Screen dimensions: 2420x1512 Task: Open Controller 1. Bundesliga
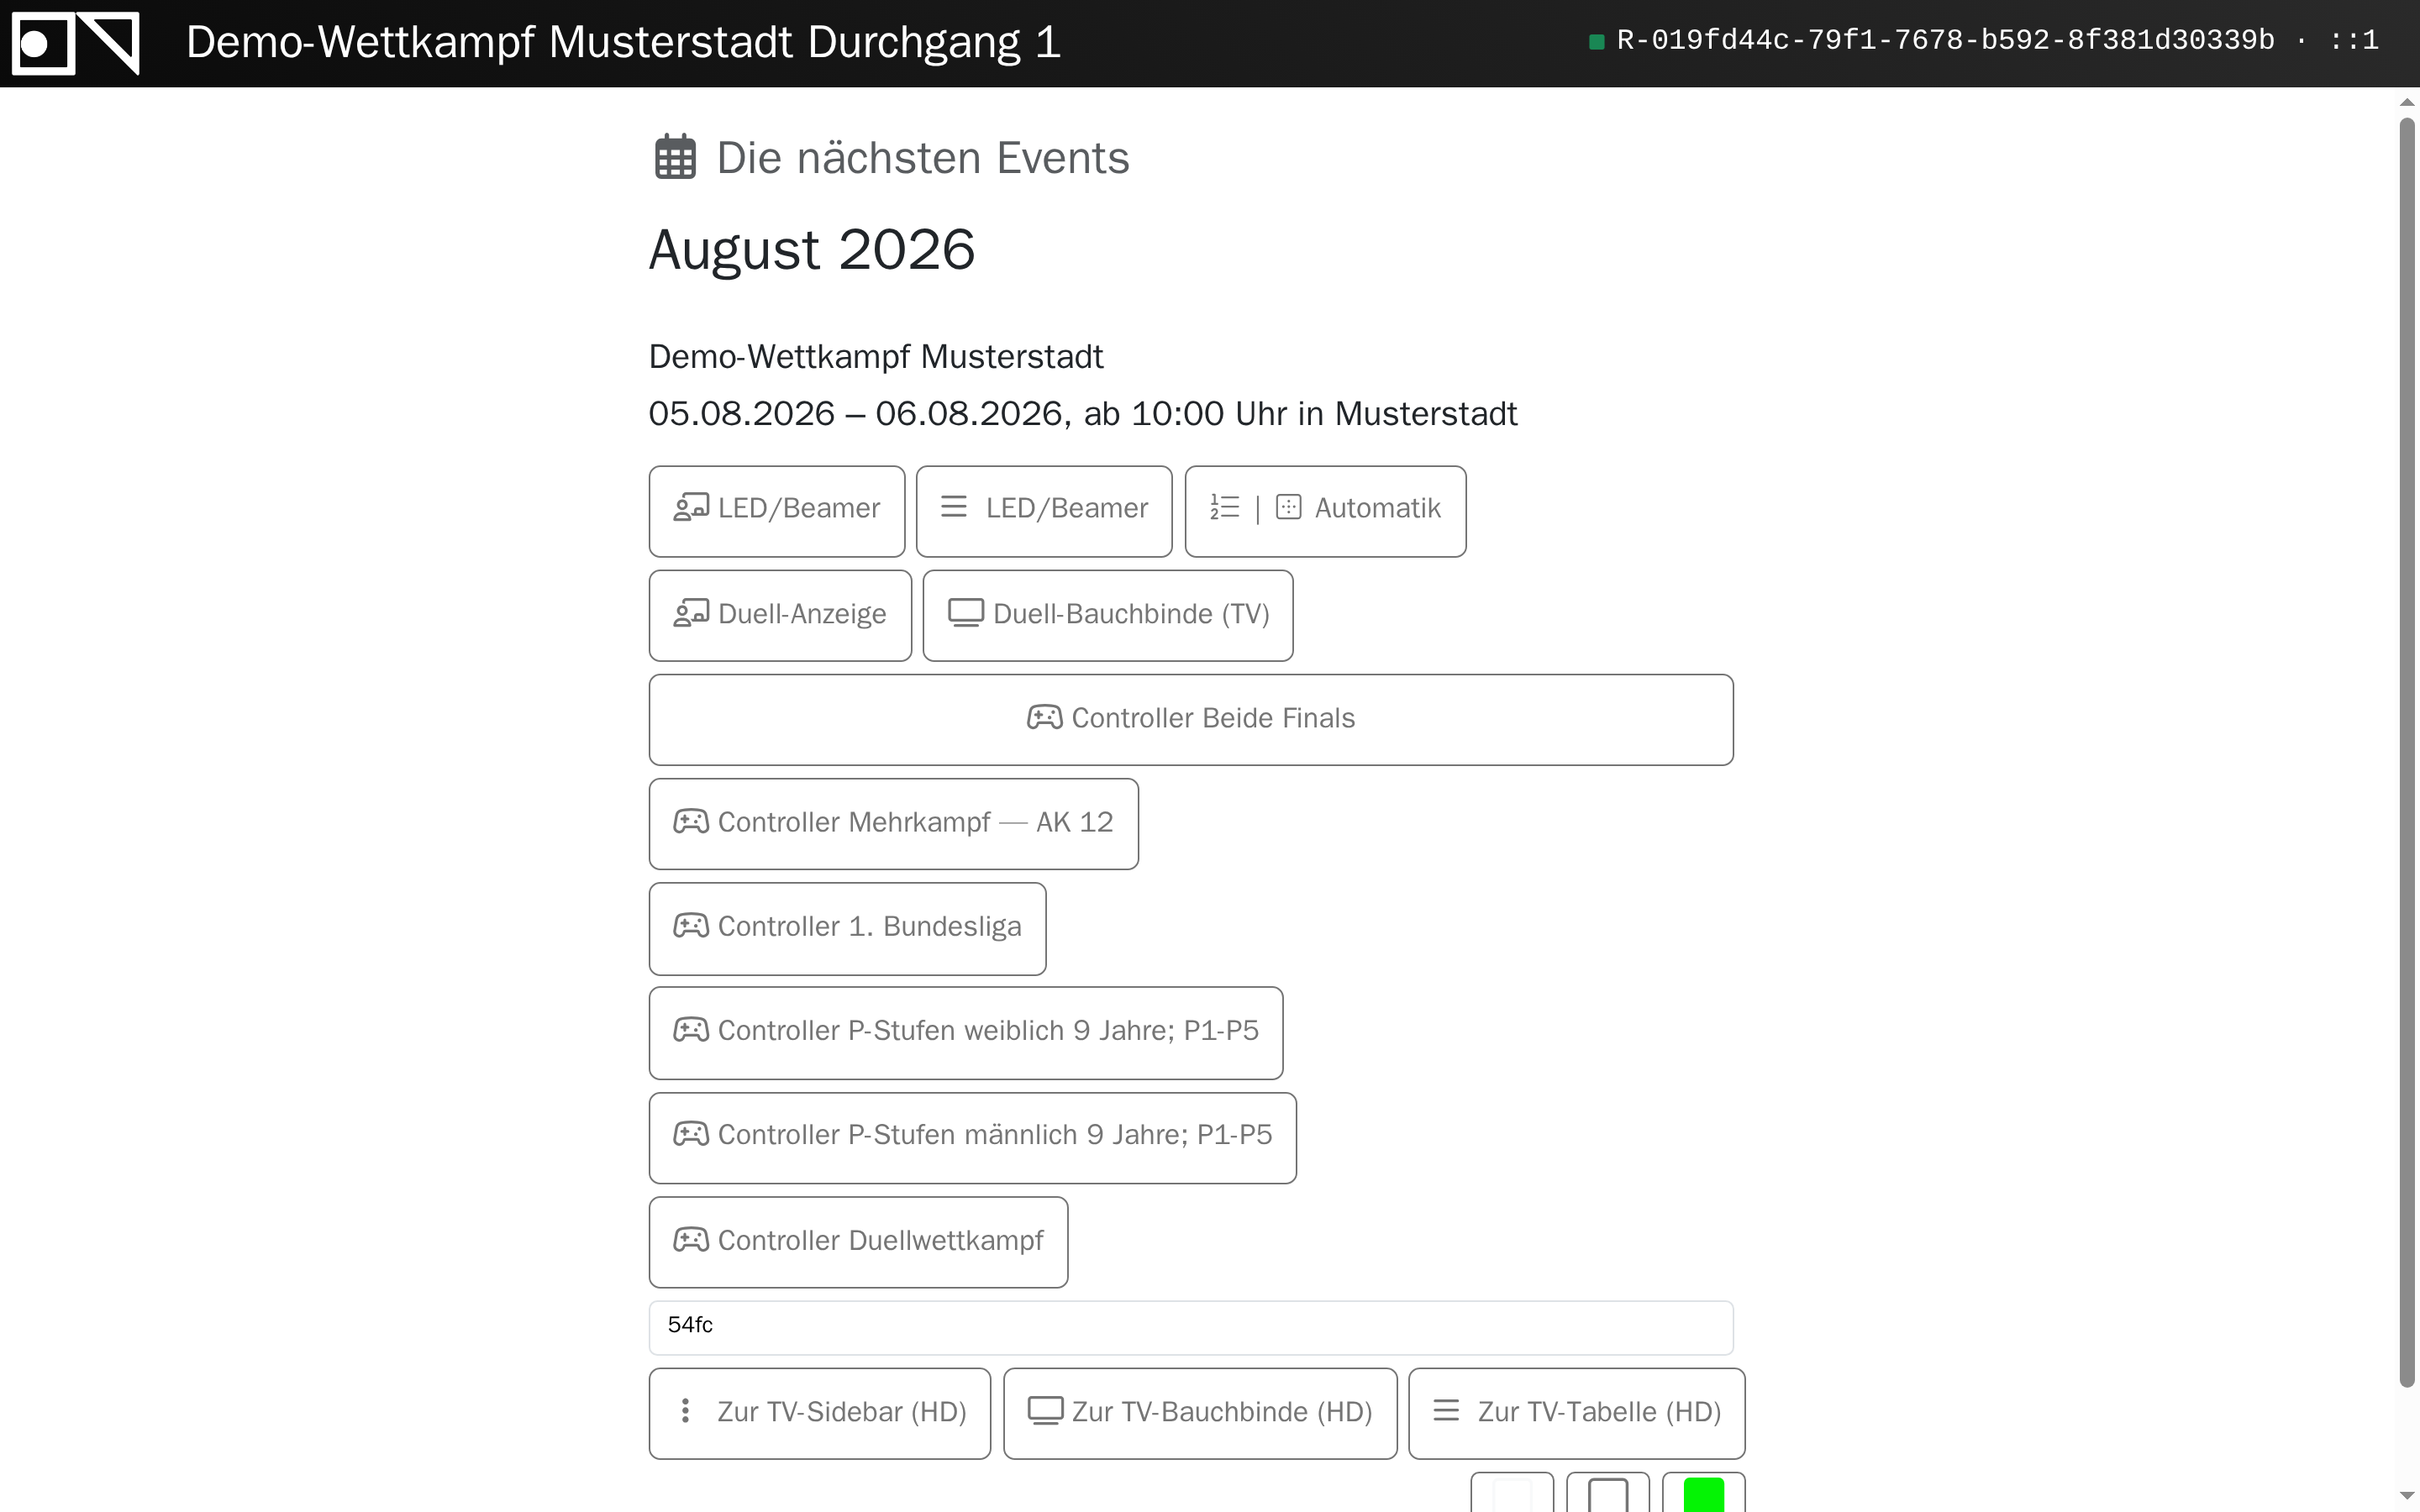[x=847, y=928]
